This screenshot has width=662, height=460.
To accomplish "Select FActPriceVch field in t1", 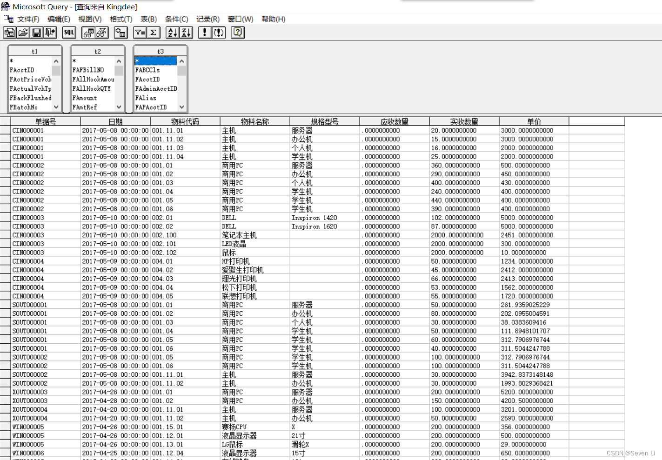I will point(31,80).
